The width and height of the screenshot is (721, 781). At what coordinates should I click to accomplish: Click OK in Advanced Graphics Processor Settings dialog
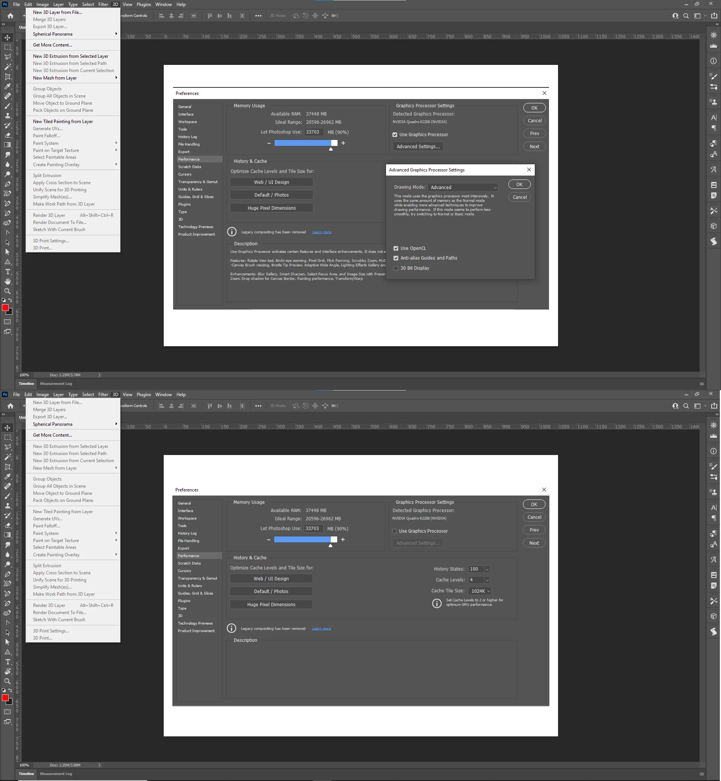(x=519, y=184)
